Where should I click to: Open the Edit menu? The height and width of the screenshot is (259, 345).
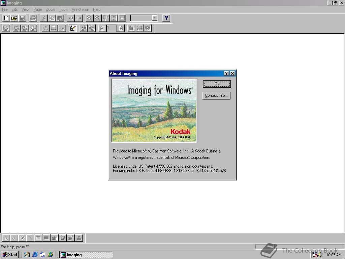point(14,9)
